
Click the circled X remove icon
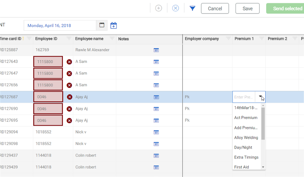click(x=176, y=8)
